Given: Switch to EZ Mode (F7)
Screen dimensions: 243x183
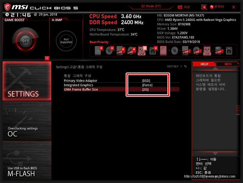Looking at the screenshot, I should pos(151,6).
